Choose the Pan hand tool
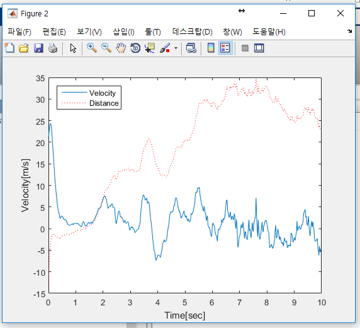Image resolution: width=360 pixels, height=328 pixels. coord(121,48)
